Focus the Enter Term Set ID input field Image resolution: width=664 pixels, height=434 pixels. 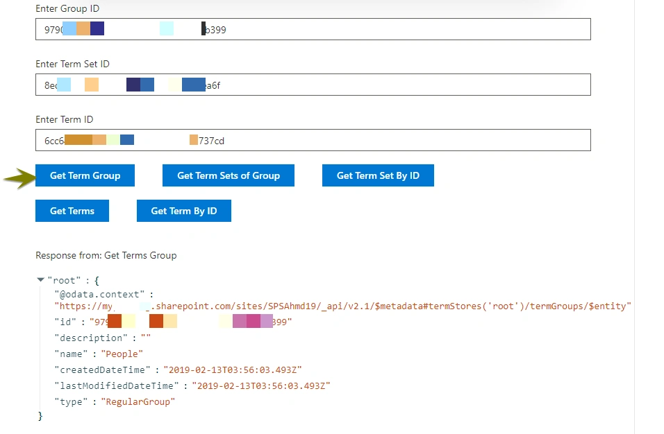click(313, 85)
